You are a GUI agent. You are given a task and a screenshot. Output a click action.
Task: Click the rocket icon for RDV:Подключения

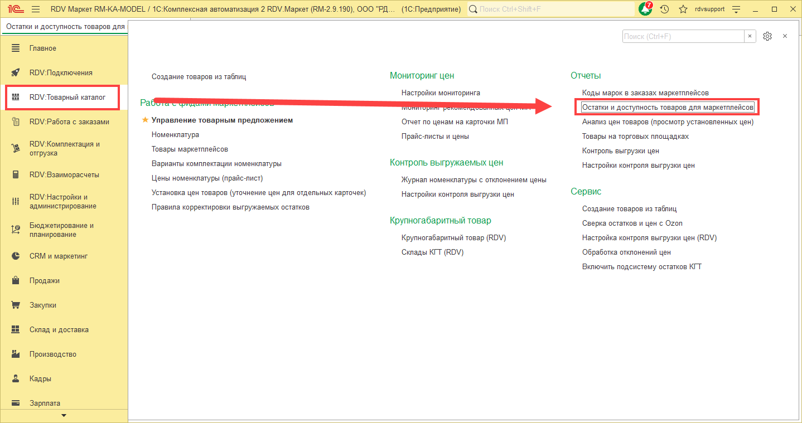click(16, 72)
